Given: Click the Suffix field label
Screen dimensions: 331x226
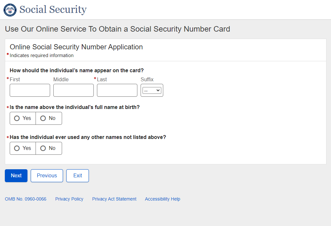Looking at the screenshot, I should [x=147, y=79].
